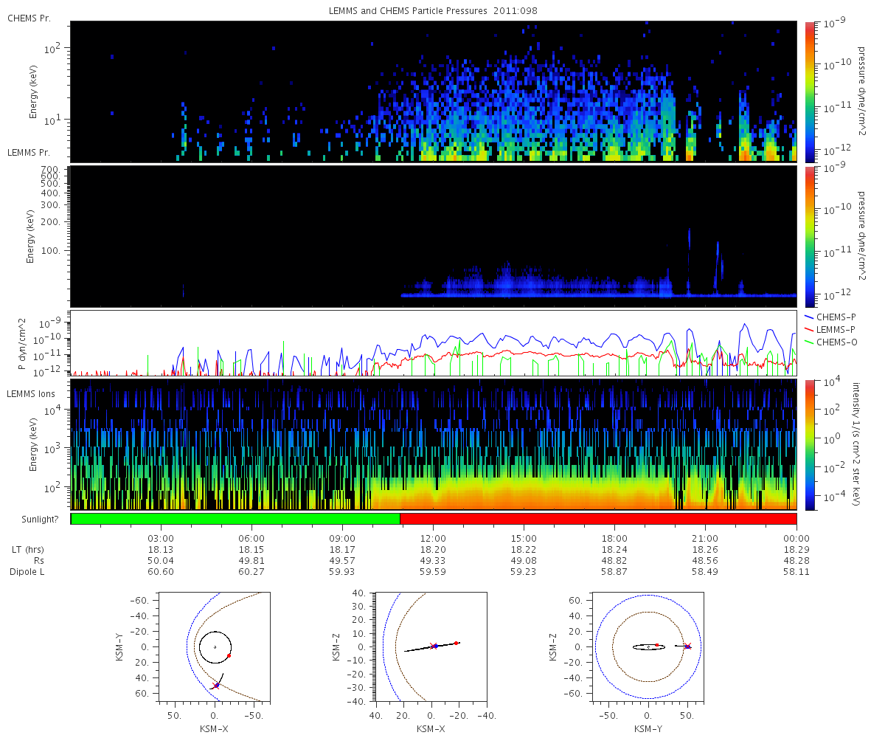Click the 'Sunlight?' row label
The width and height of the screenshot is (885, 738).
coord(41,520)
